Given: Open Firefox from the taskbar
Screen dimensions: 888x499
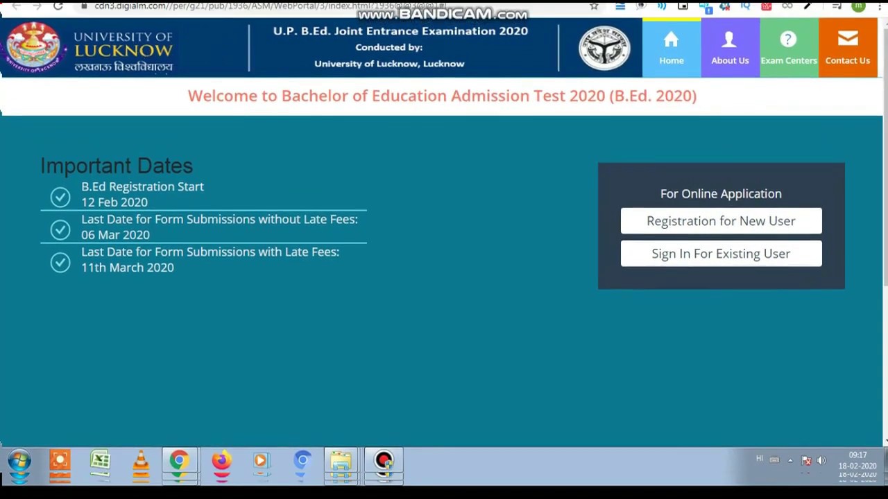Looking at the screenshot, I should (221, 461).
